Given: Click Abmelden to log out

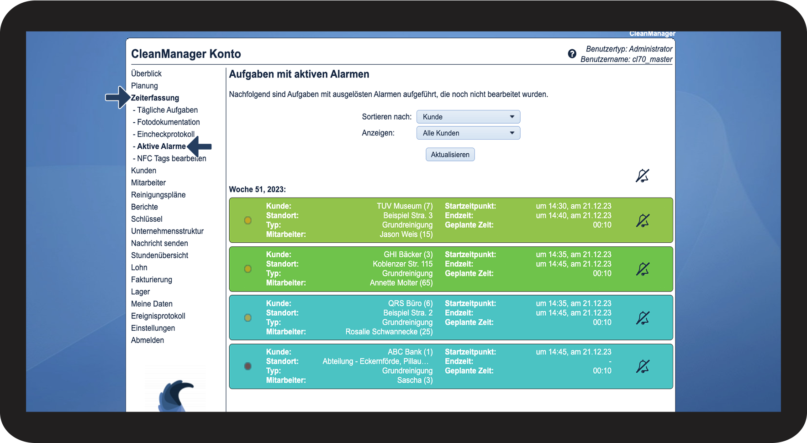Looking at the screenshot, I should point(148,340).
